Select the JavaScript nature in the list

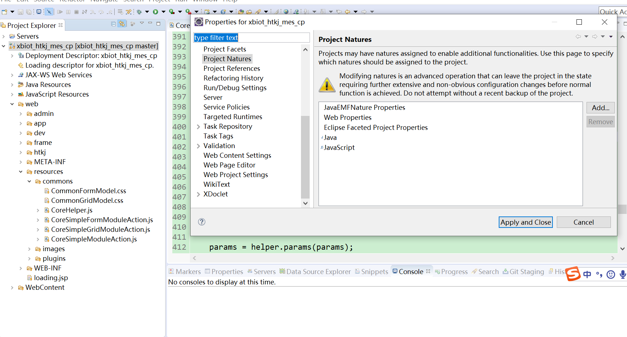pyautogui.click(x=339, y=147)
